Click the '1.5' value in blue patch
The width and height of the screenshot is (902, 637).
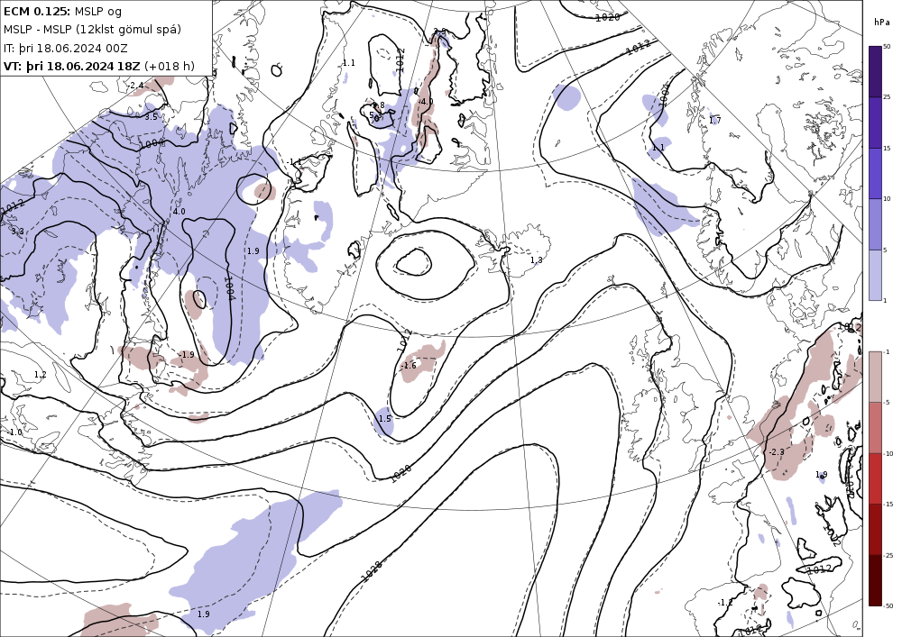385,419
